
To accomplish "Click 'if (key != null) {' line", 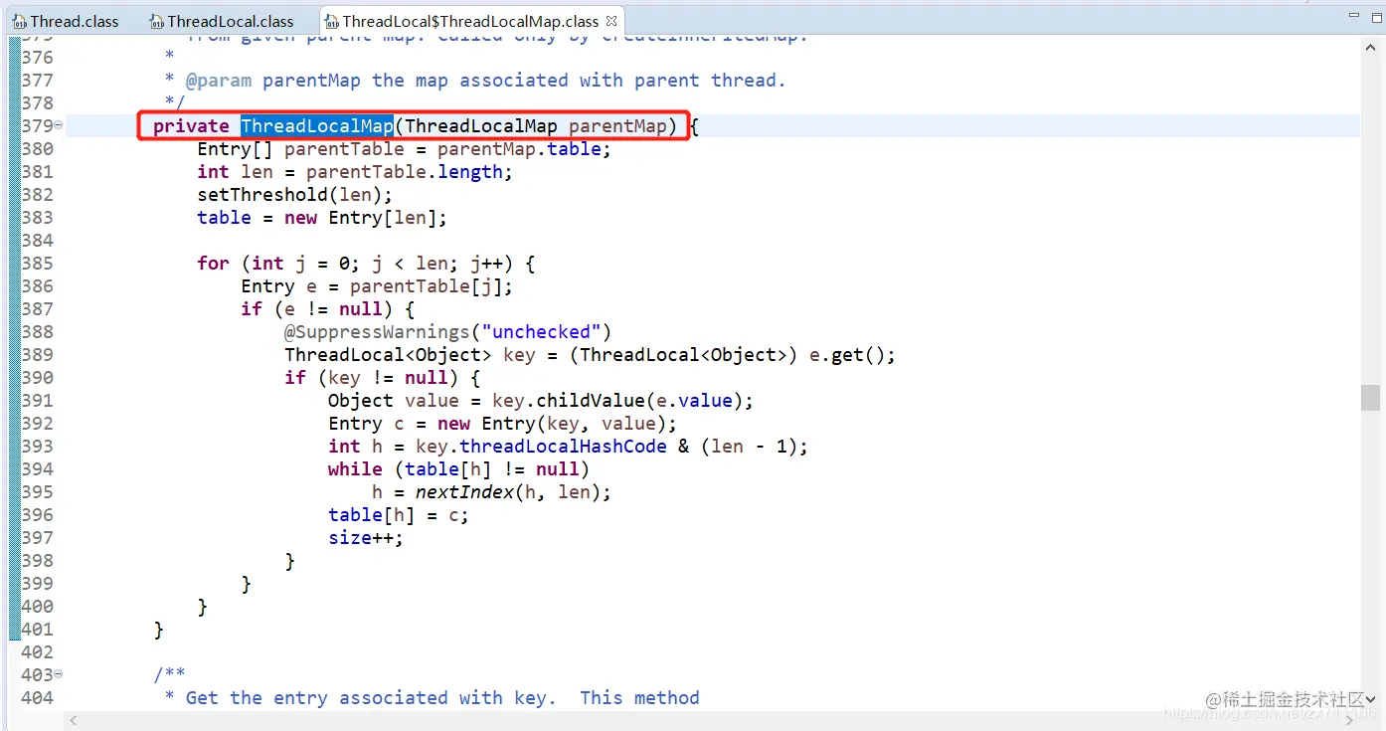I will (382, 378).
